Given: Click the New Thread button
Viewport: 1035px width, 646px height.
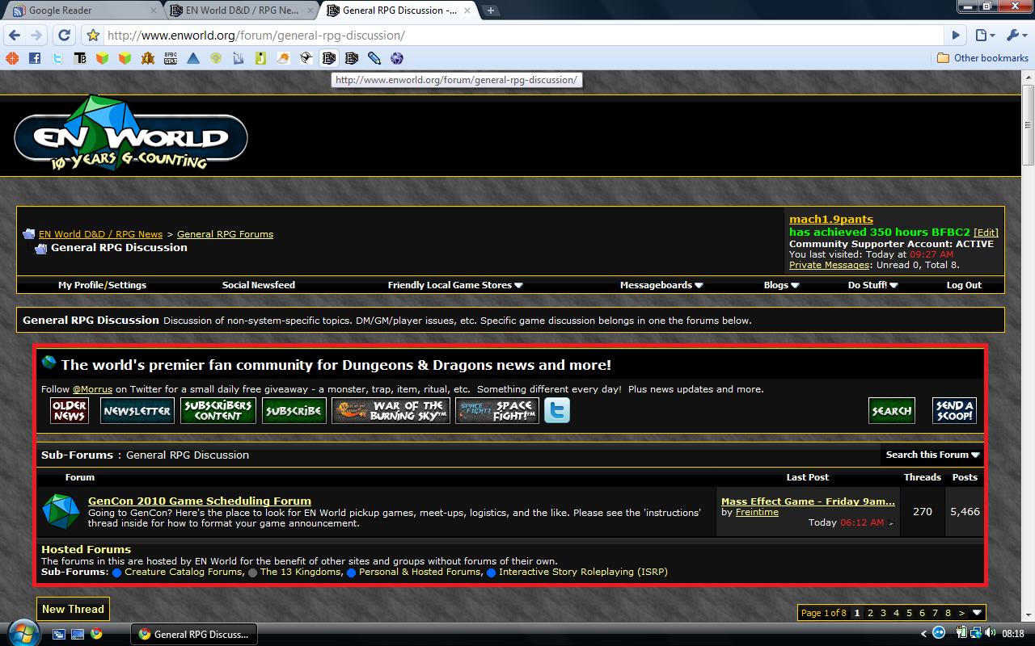Looking at the screenshot, I should [73, 609].
